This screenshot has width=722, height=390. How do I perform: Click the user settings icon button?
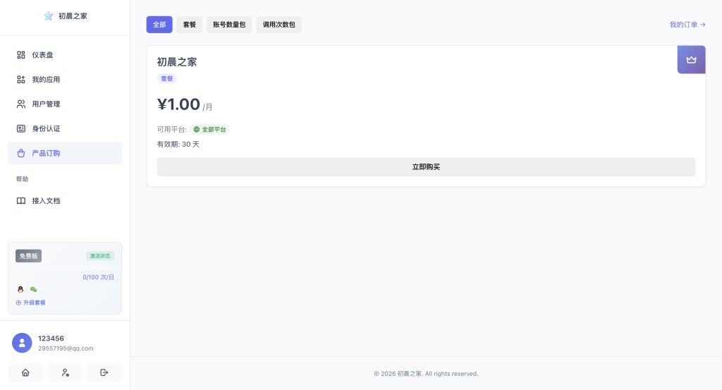pos(65,372)
